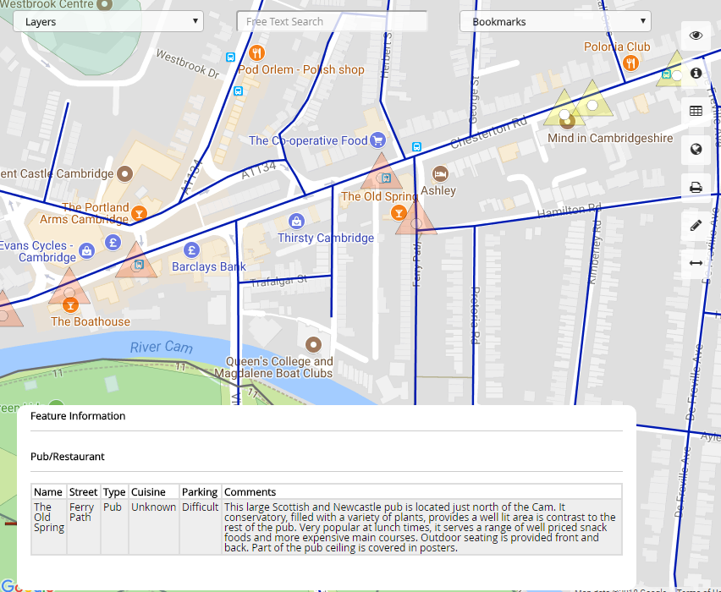The height and width of the screenshot is (592, 721).
Task: Click the Free Text Search field
Action: (x=332, y=22)
